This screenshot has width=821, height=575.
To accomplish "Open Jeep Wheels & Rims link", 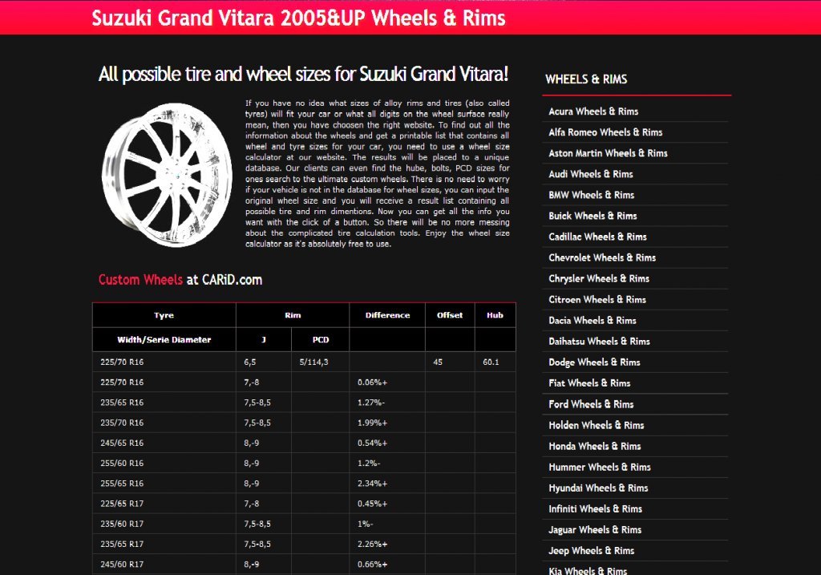I will [592, 550].
